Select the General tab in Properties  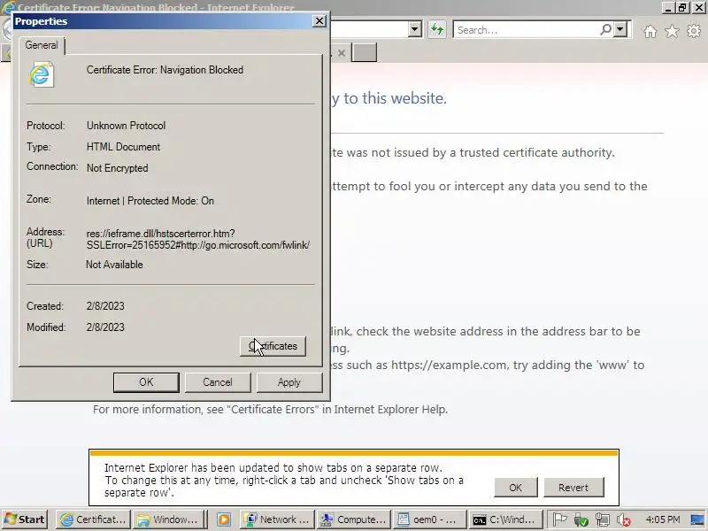pos(42,45)
